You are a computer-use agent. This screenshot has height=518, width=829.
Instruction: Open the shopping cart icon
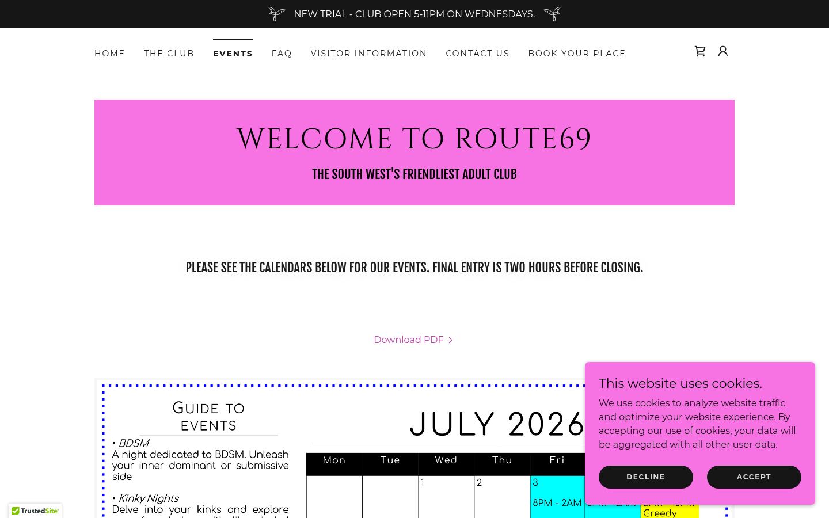pos(700,51)
